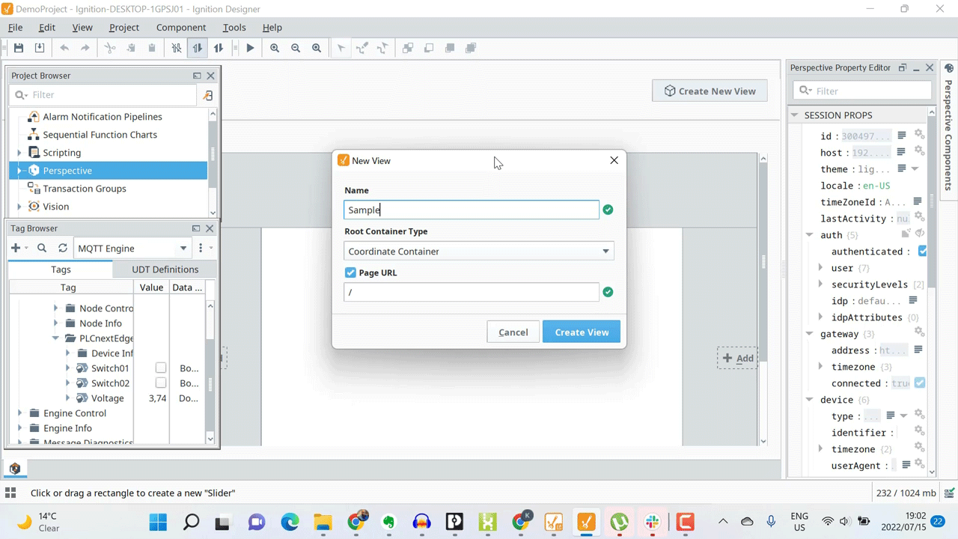Collapse the PLCnextEdge folder
This screenshot has width=958, height=539.
55,338
